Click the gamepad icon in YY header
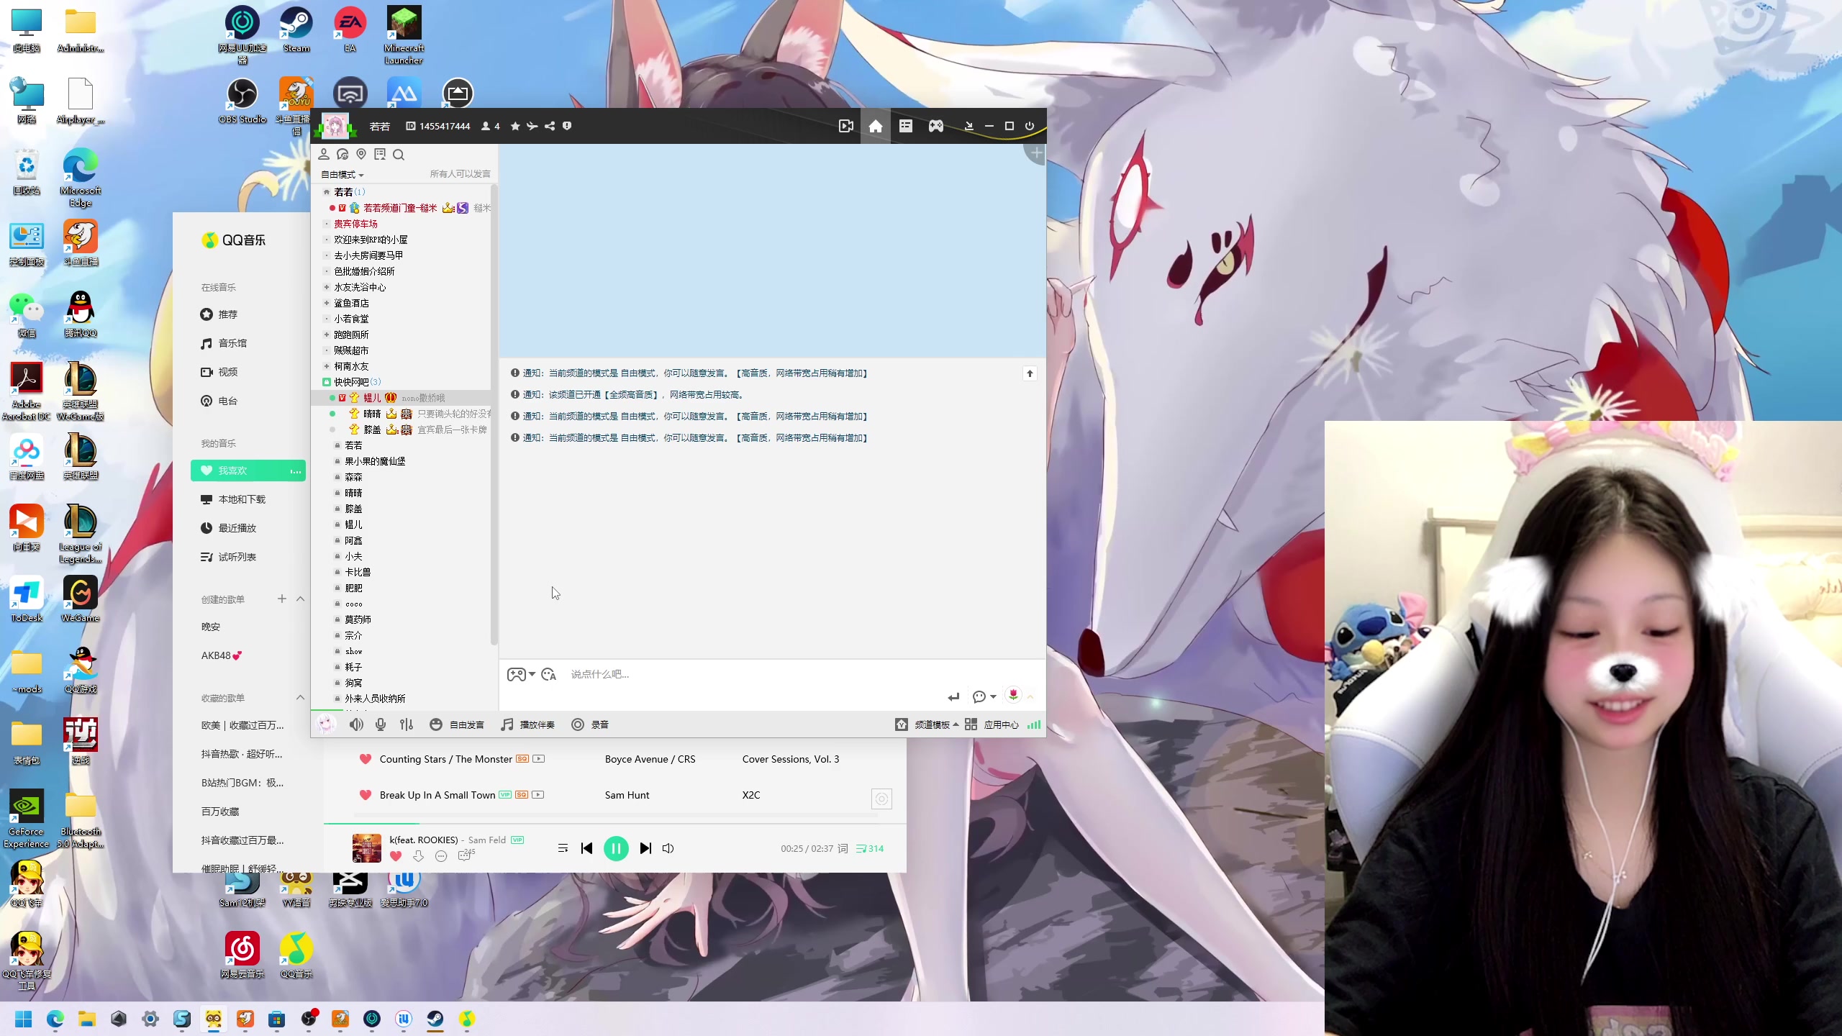 tap(935, 126)
